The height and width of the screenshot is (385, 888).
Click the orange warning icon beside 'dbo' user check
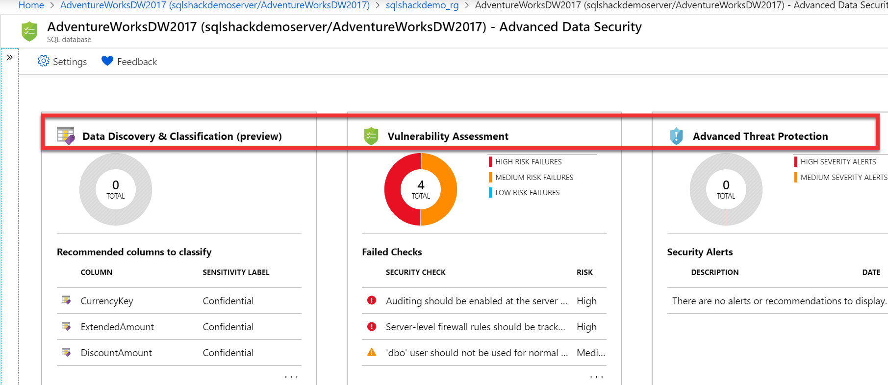coord(372,352)
